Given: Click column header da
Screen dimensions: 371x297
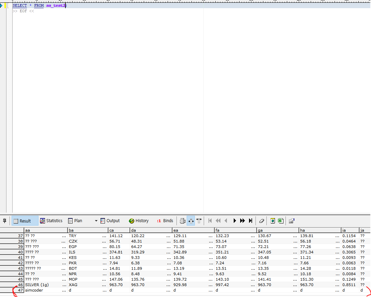Looking at the screenshot, I should (151, 230).
